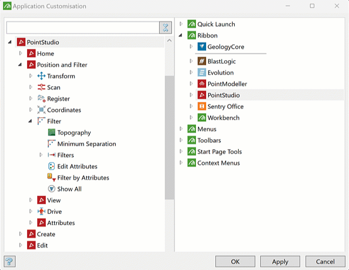This screenshot has height=270, width=349.
Task: Select the BlastLogic entry
Action: 221,61
